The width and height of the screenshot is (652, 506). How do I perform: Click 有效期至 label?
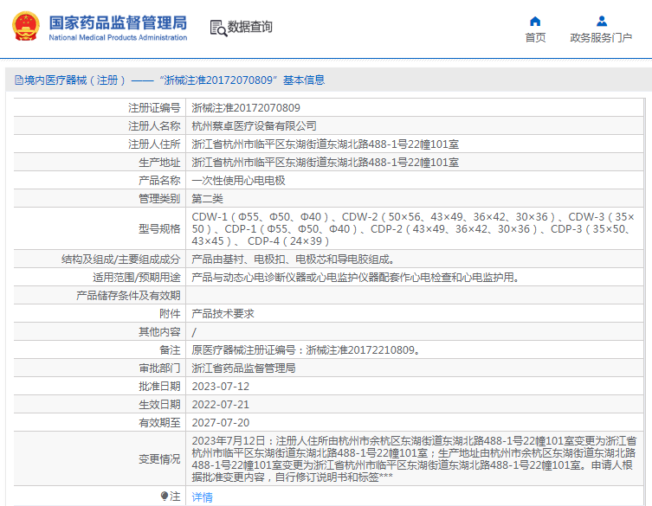[x=159, y=423]
